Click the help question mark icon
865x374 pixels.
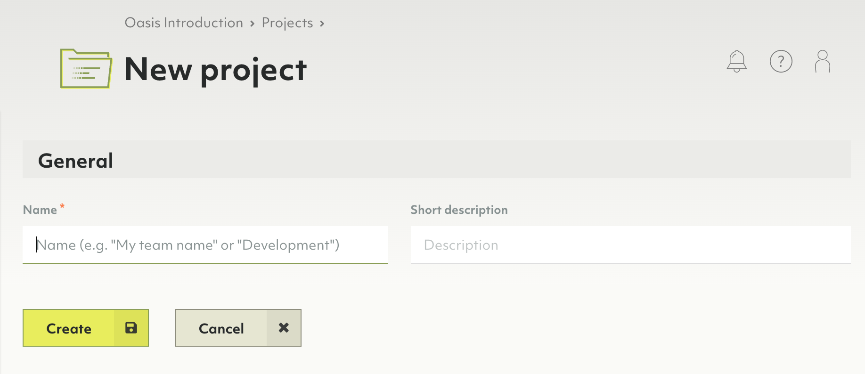pyautogui.click(x=781, y=61)
